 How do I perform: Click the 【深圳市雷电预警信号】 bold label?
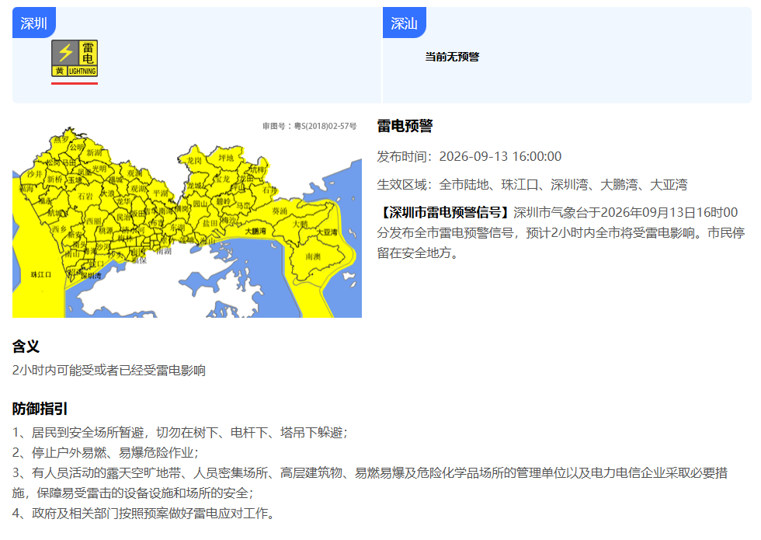click(445, 213)
